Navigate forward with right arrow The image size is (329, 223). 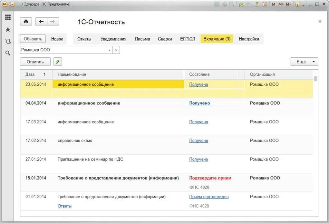(53, 21)
